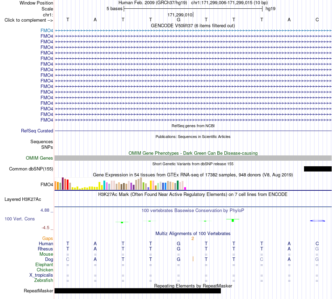Click the -4.5 PhyloP lower scale value
332x299 pixels.
coord(45,228)
